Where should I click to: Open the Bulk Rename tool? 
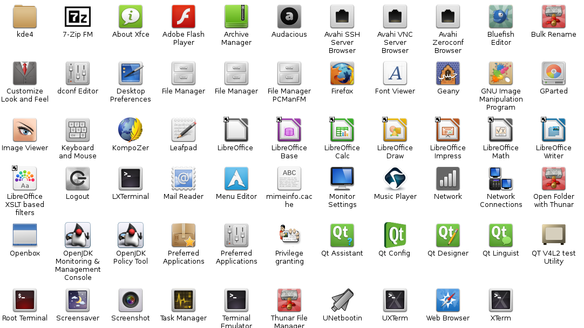click(553, 17)
